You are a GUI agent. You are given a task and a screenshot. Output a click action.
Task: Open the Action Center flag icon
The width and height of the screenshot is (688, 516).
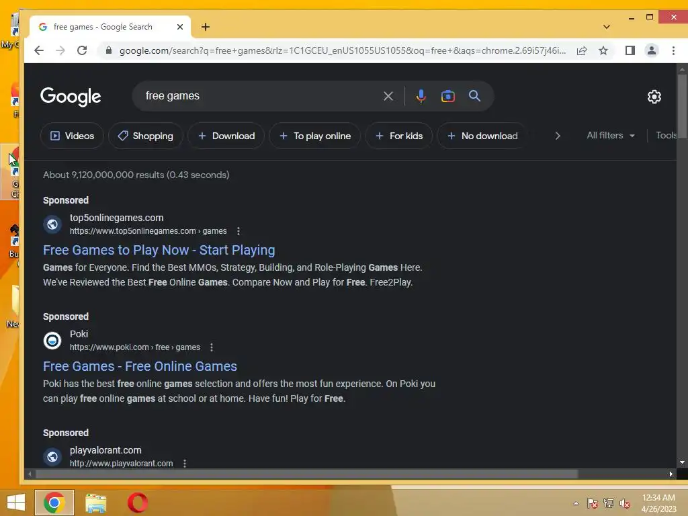tap(593, 503)
